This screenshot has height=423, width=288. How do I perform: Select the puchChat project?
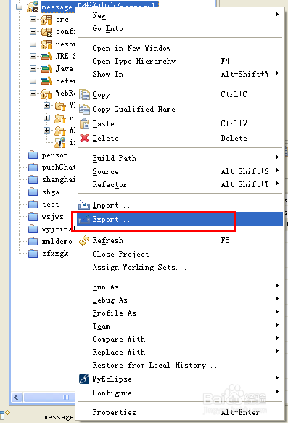click(x=58, y=168)
